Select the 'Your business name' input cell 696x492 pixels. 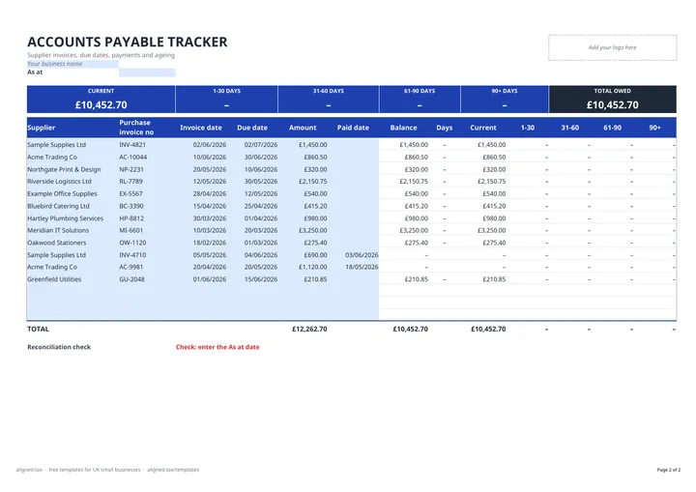click(x=72, y=64)
